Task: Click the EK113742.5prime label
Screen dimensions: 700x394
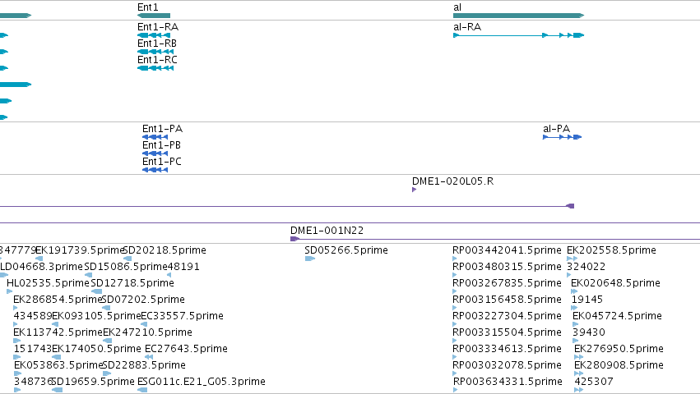Action: 58,332
